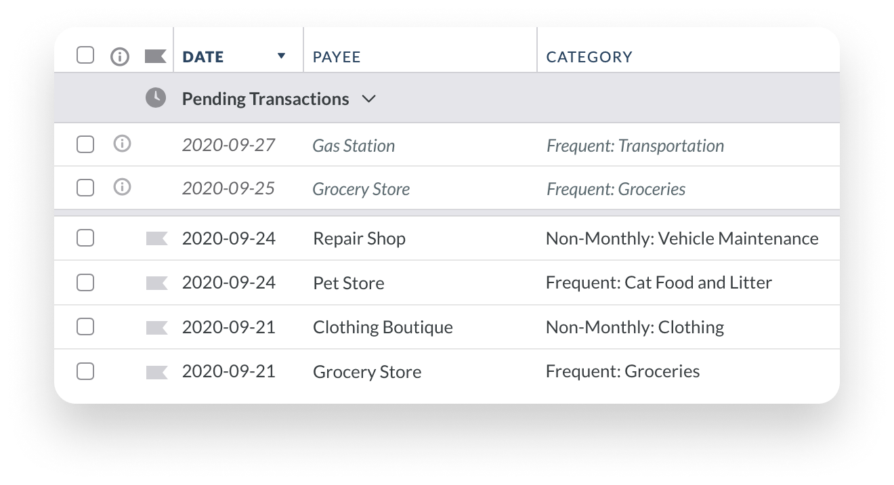Flag the Repair Shop transaction

pos(156,238)
